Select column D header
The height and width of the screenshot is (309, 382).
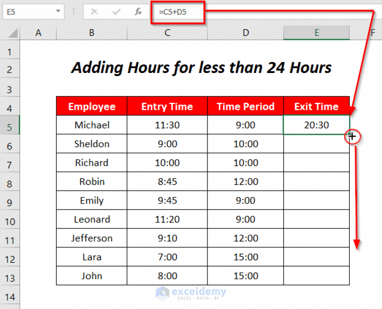(x=246, y=33)
